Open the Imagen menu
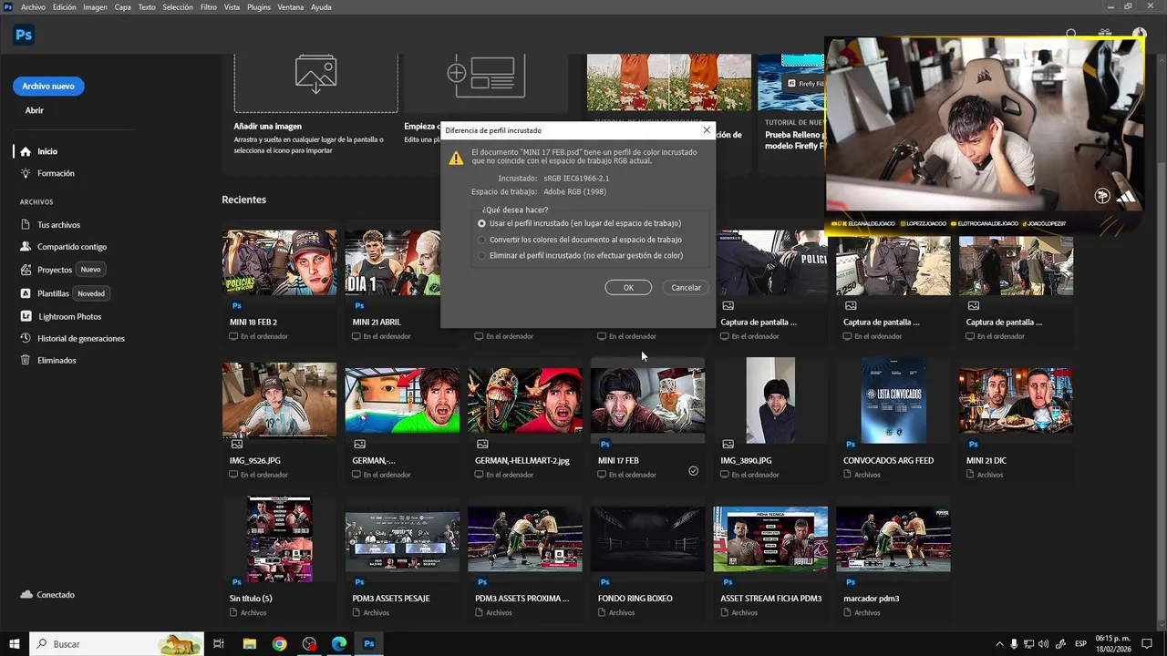This screenshot has height=656, width=1167. point(95,7)
